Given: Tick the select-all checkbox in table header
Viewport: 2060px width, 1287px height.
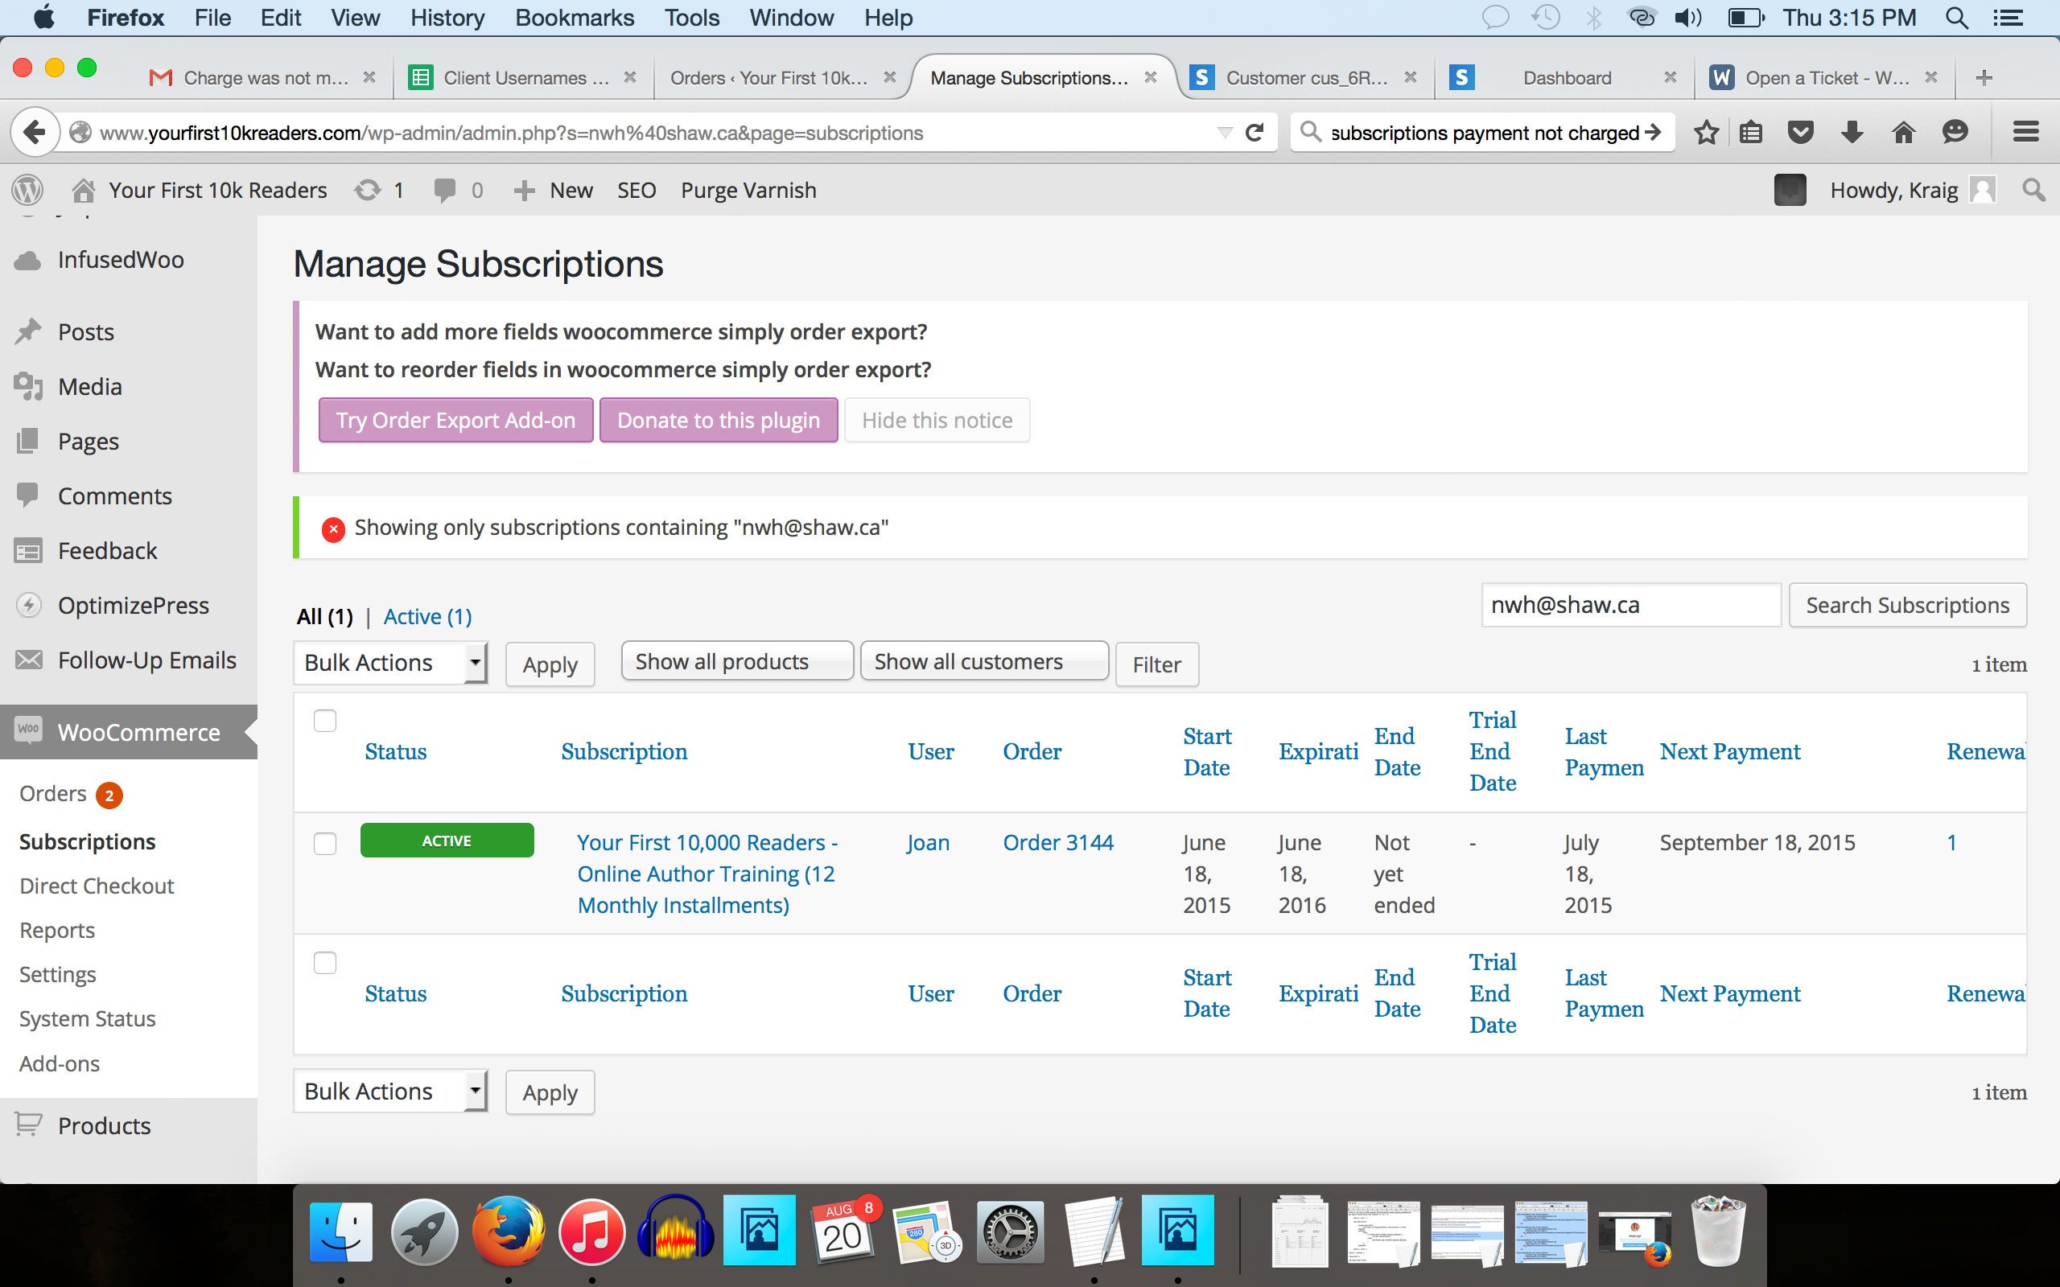Looking at the screenshot, I should (325, 721).
